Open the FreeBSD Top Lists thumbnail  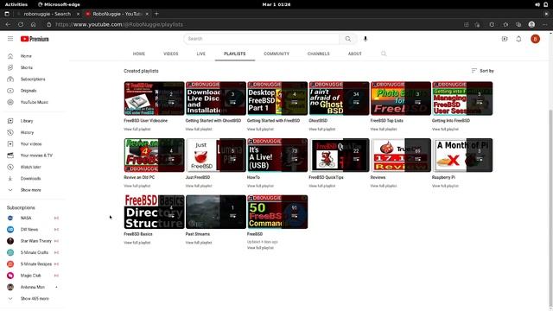[401, 98]
